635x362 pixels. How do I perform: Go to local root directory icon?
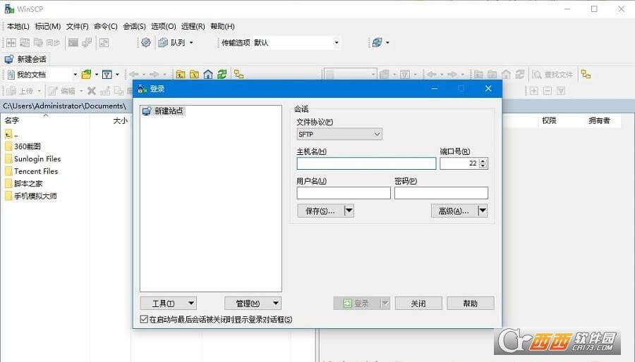(195, 75)
